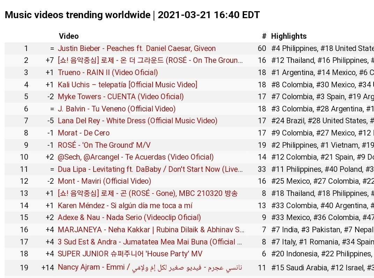Open Kali Uchis telepatía music video link
374x278 pixels.
[x=127, y=85]
